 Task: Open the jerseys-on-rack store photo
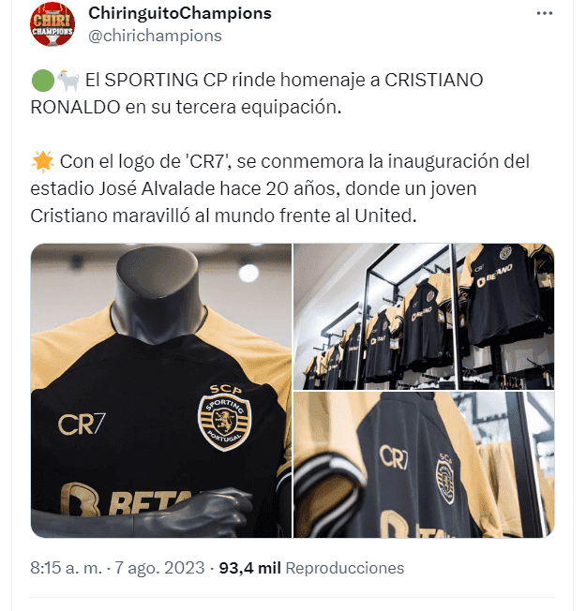[x=424, y=317]
